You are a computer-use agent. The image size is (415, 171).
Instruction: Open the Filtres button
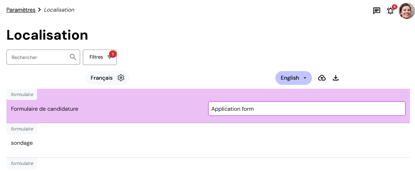click(100, 57)
